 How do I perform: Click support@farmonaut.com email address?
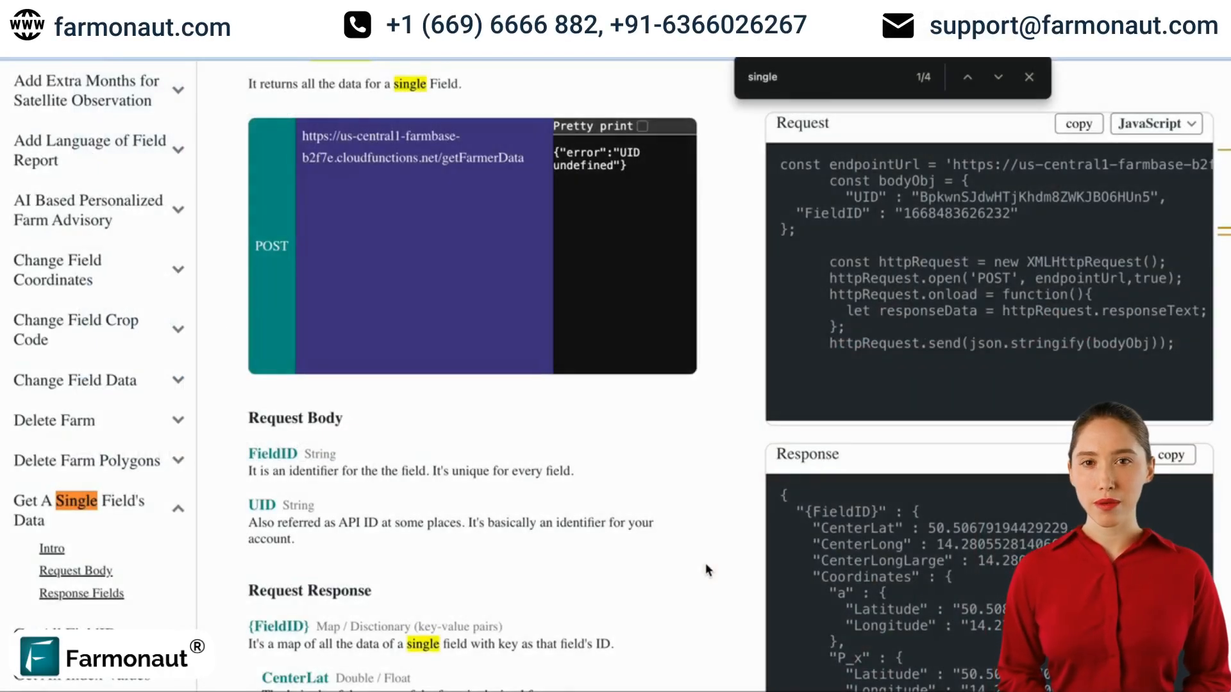click(x=1074, y=26)
